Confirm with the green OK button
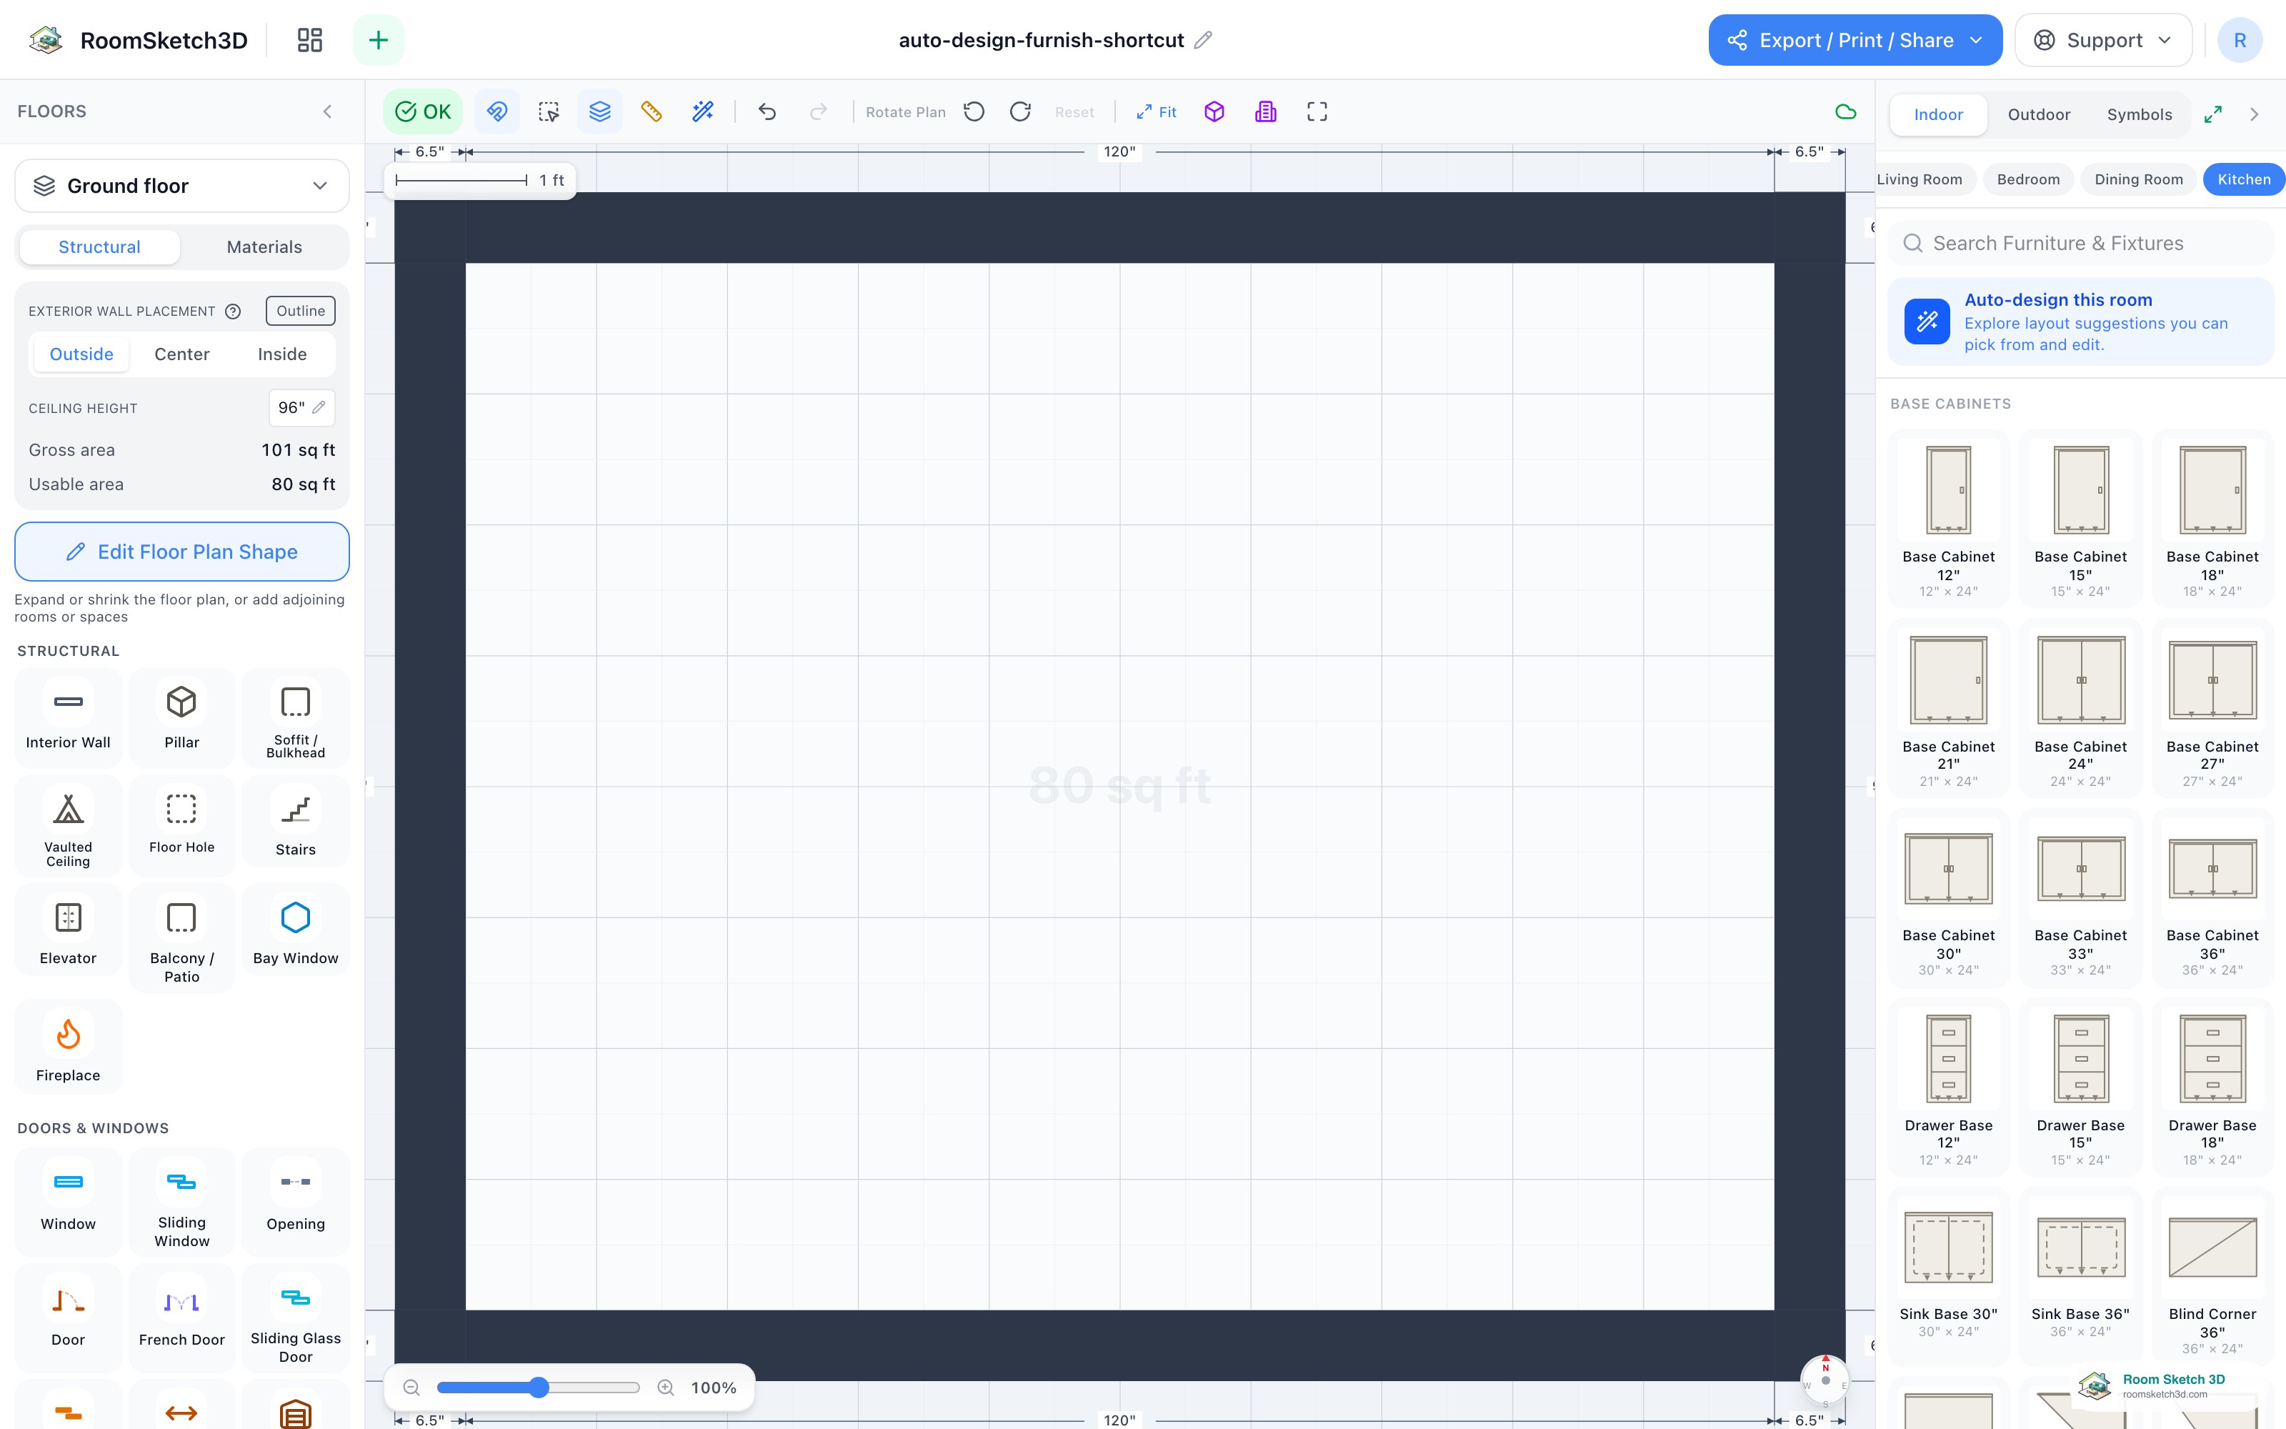Screen dimensions: 2286x1429 (x=423, y=111)
